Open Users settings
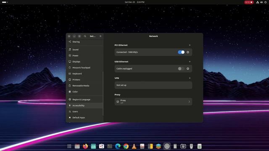The image size is (269, 151). 85,112
